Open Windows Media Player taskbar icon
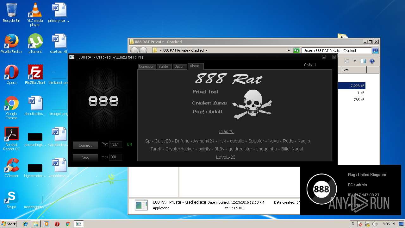This screenshot has width=405, height=228. pyautogui.click(x=47, y=224)
